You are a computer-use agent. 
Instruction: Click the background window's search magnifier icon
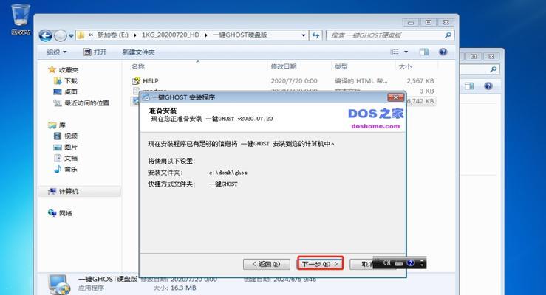(493, 69)
